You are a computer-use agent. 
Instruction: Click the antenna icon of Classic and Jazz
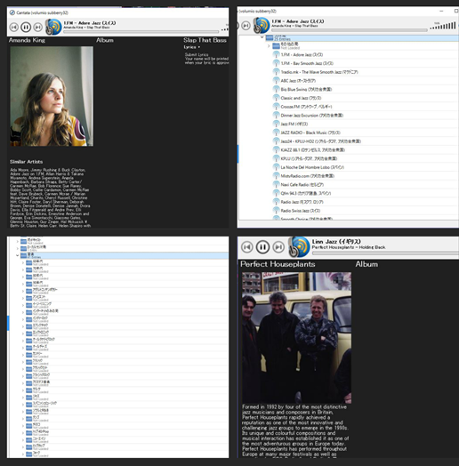pyautogui.click(x=276, y=98)
